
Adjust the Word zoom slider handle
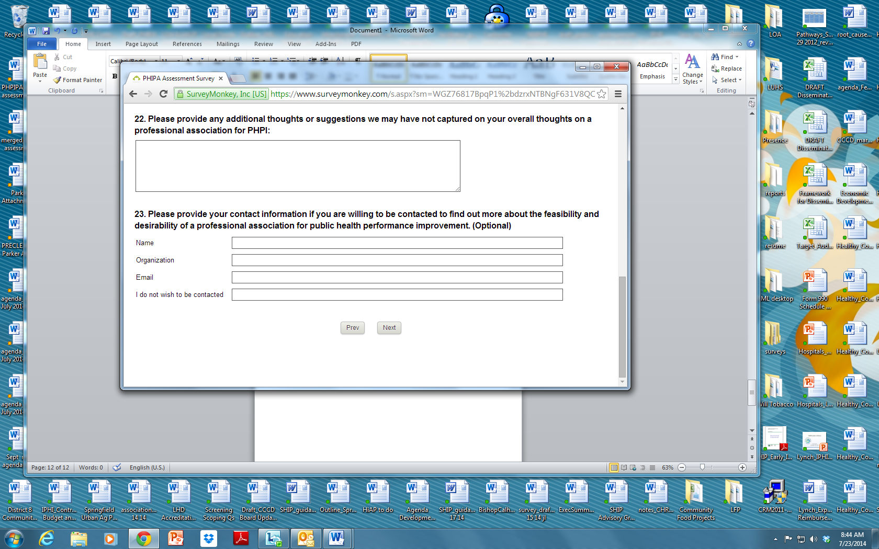702,467
